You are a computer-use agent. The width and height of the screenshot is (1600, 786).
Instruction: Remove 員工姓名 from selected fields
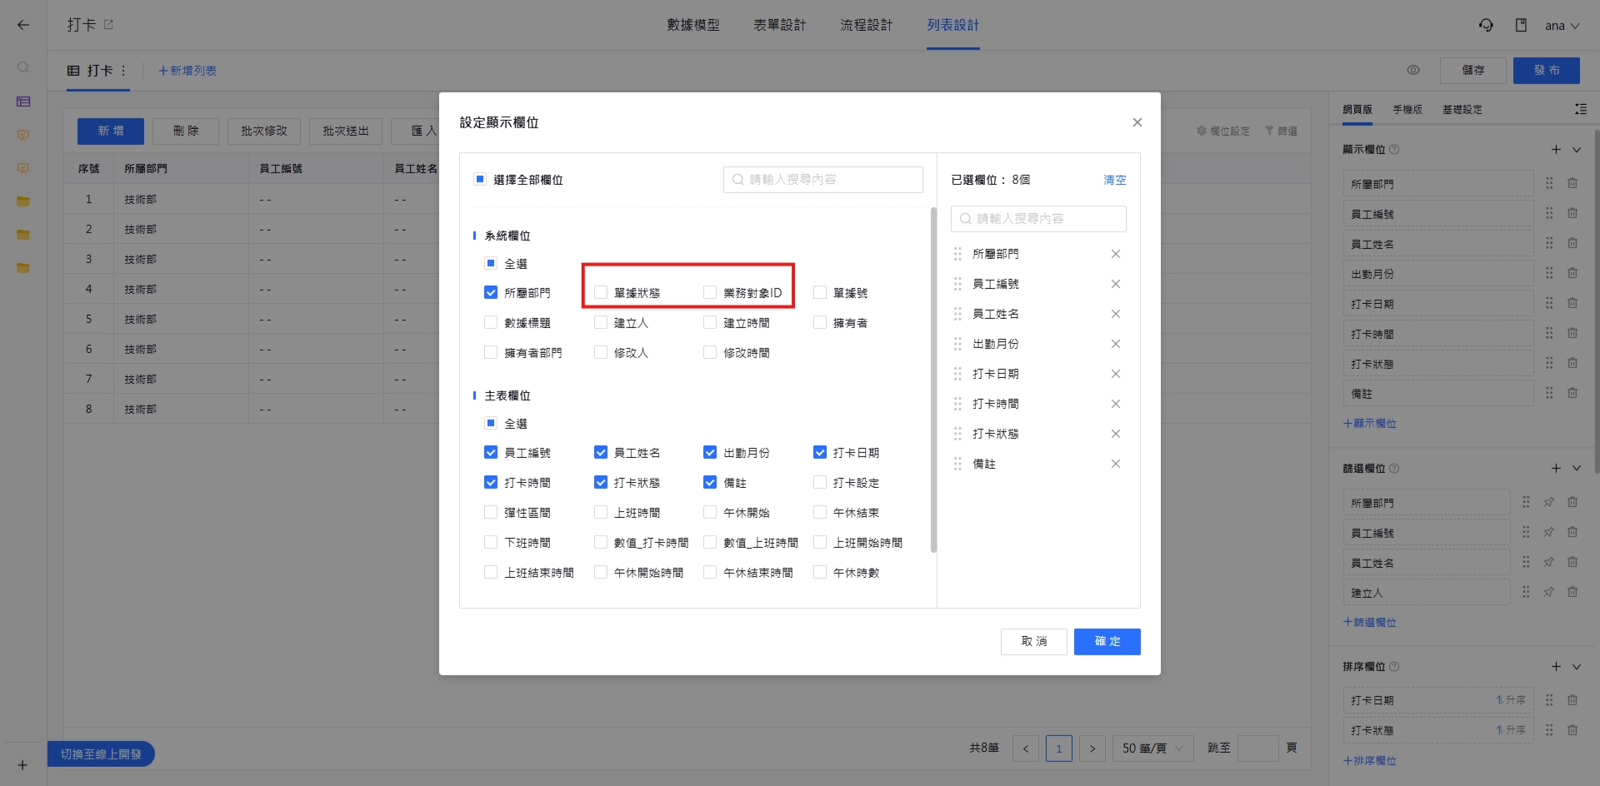(x=1116, y=314)
